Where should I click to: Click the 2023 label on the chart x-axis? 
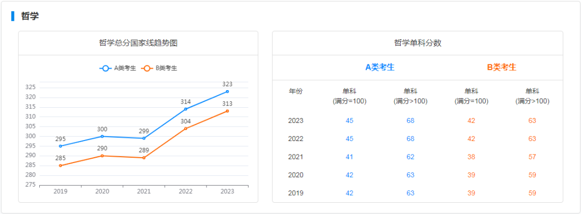tap(227, 191)
